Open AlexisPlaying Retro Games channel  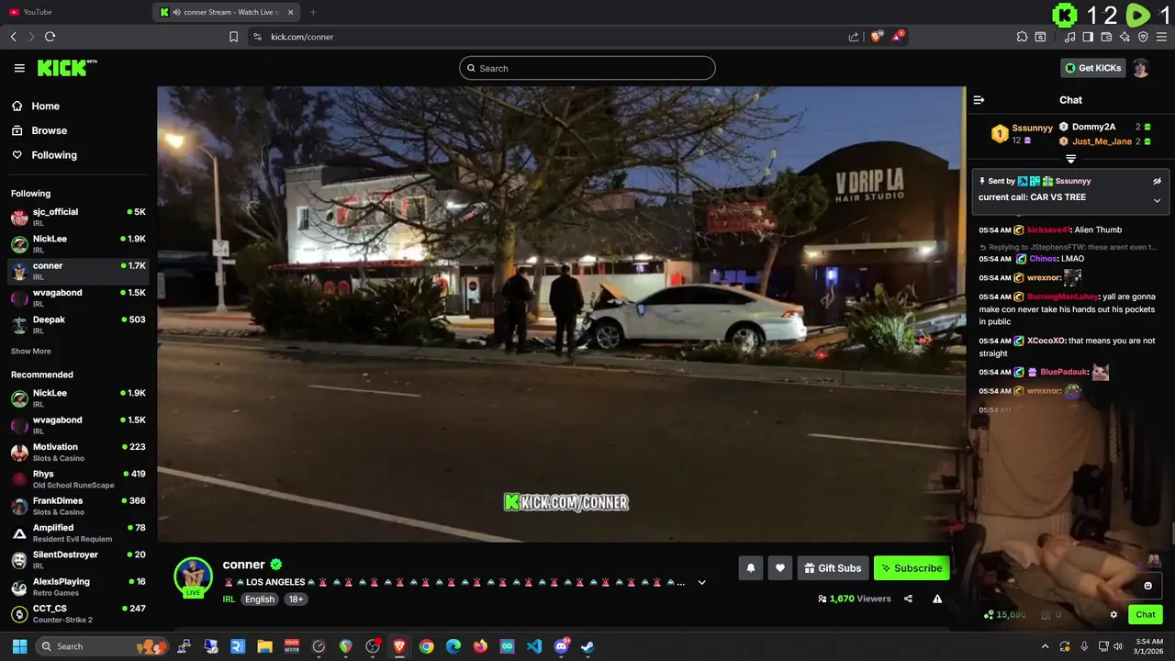[x=78, y=587]
